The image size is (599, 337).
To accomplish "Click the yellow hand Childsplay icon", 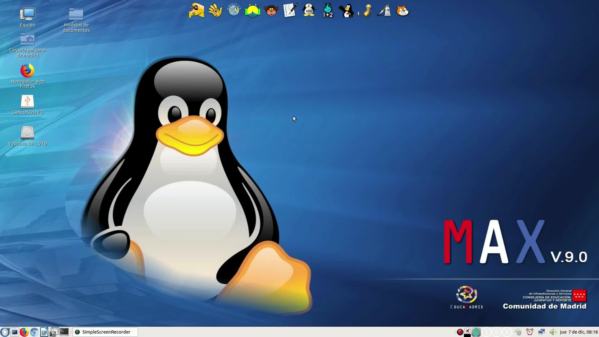I will pos(215,11).
